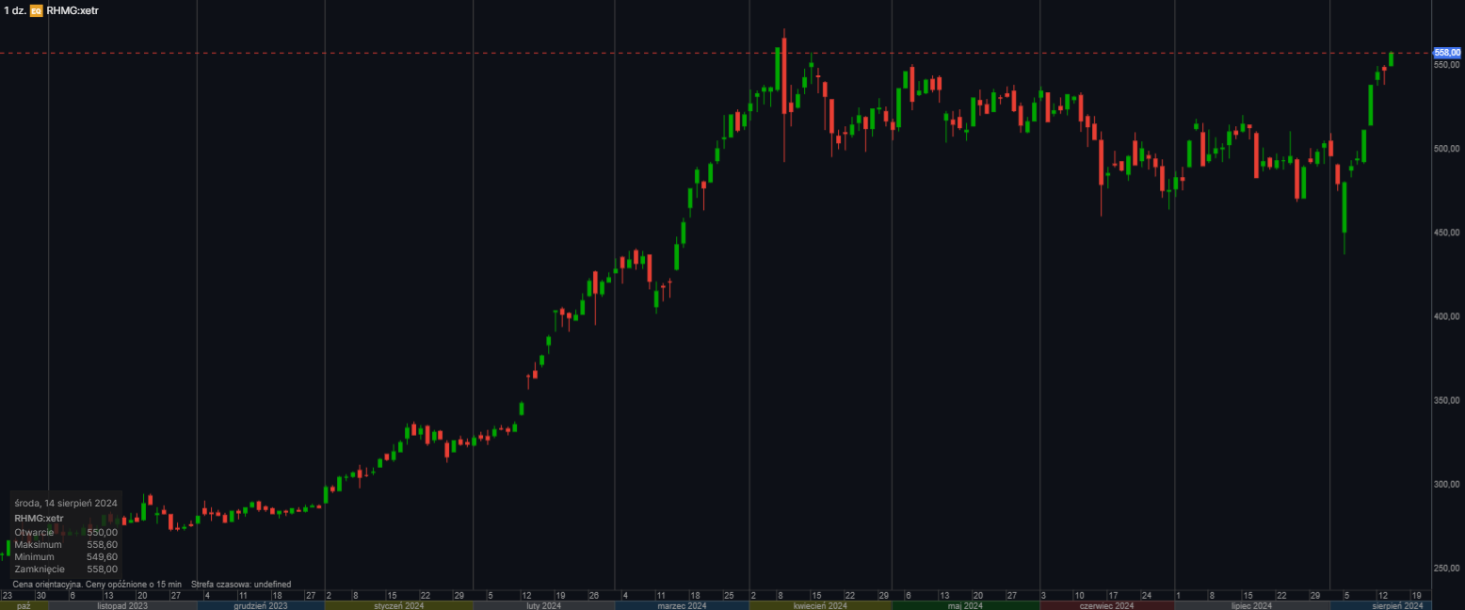
Task: Click the Zamknięcie row in the tooltip
Action: tap(66, 569)
